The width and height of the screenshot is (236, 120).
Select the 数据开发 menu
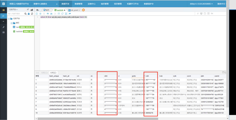(x=65, y=4)
